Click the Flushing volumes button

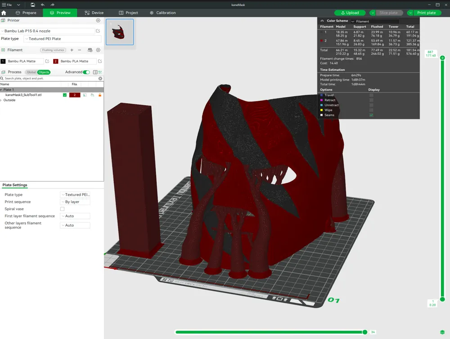coord(53,50)
